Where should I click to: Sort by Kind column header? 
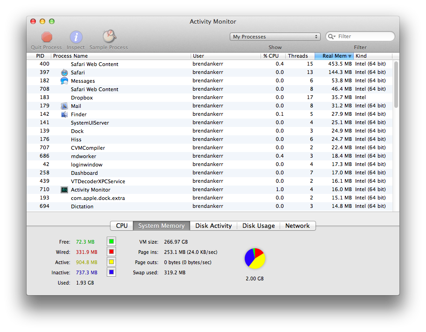coord(373,56)
